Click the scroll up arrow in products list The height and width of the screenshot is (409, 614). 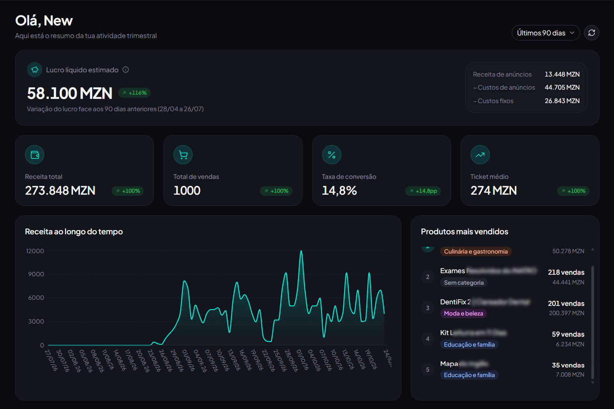click(x=592, y=249)
